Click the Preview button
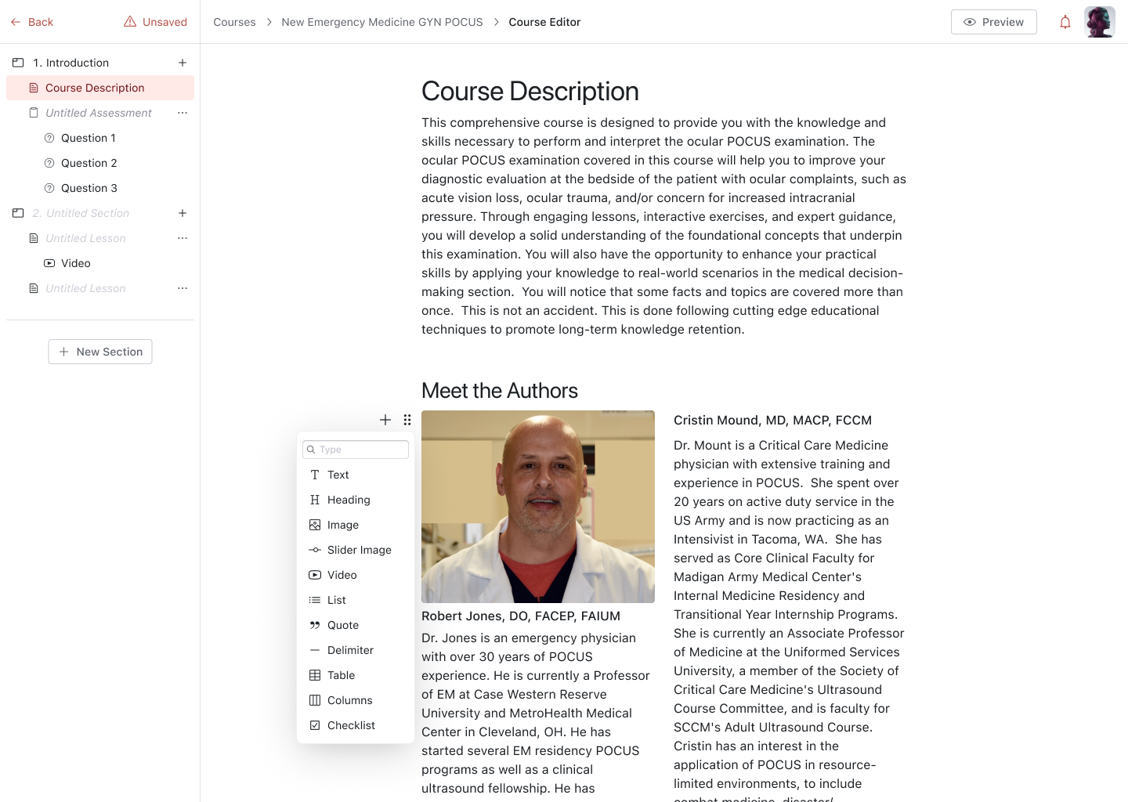The height and width of the screenshot is (802, 1128). coord(994,22)
